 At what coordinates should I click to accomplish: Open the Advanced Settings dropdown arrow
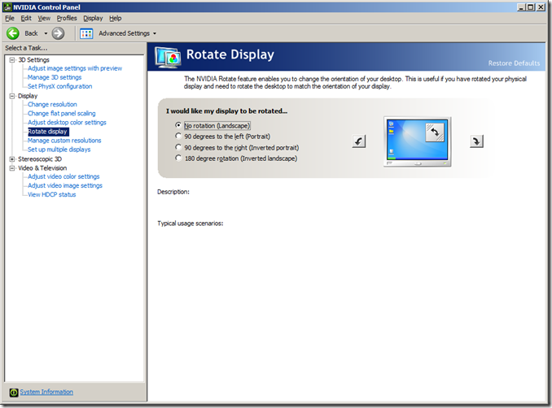(155, 34)
